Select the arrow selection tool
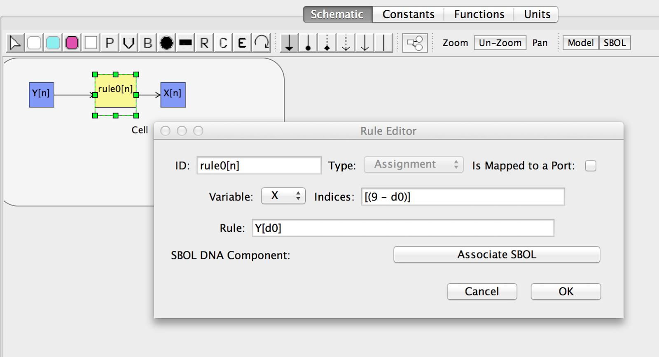This screenshot has width=659, height=357. (x=15, y=43)
